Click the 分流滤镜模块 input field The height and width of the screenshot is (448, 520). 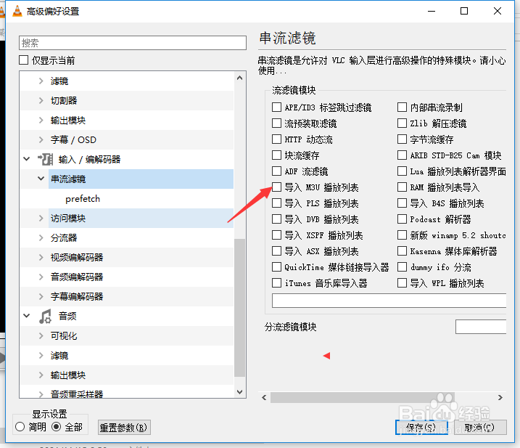coord(481,327)
